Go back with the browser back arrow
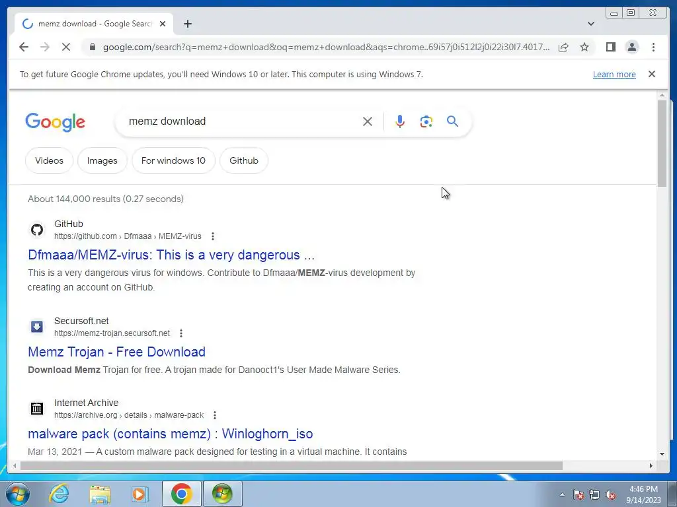The width and height of the screenshot is (677, 507). (x=24, y=47)
